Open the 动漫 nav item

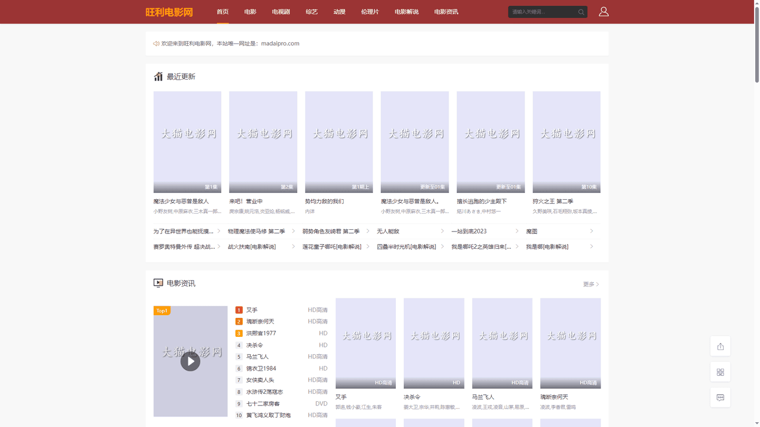(x=339, y=12)
